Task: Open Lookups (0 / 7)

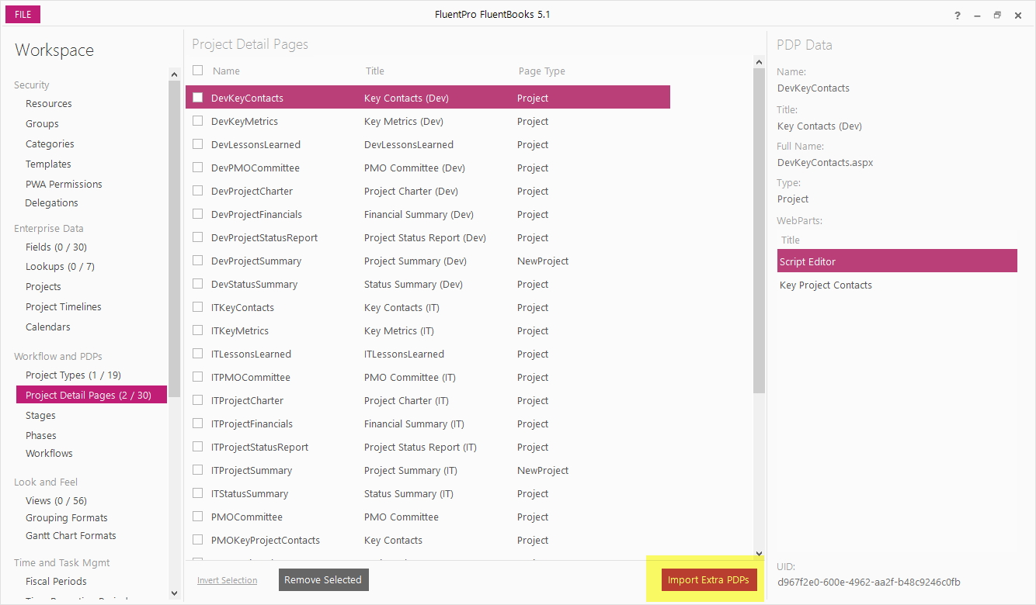Action: (60, 267)
